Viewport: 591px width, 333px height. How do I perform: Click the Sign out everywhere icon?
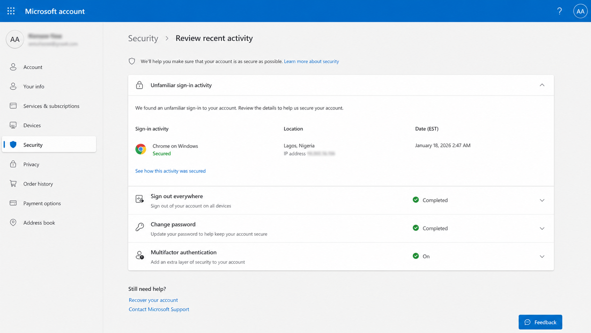[140, 199]
